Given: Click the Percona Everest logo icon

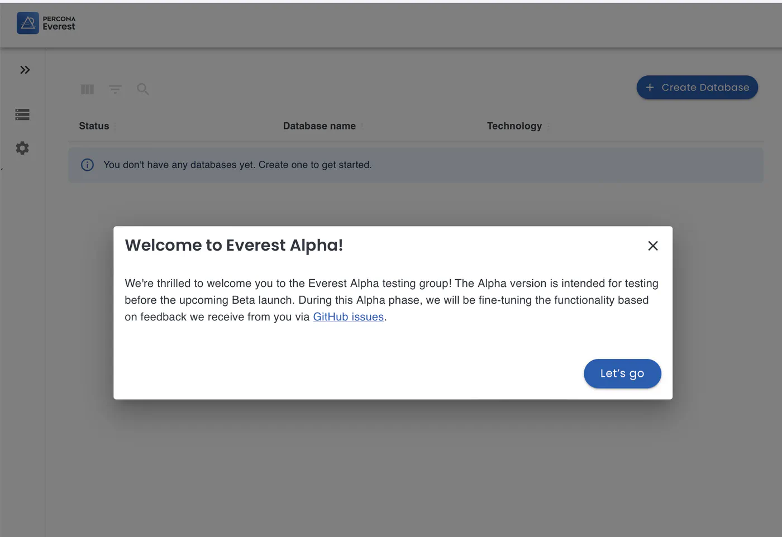Looking at the screenshot, I should 28,23.
